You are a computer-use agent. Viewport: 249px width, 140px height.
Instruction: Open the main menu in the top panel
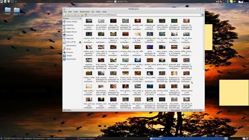click(x=2, y=2)
